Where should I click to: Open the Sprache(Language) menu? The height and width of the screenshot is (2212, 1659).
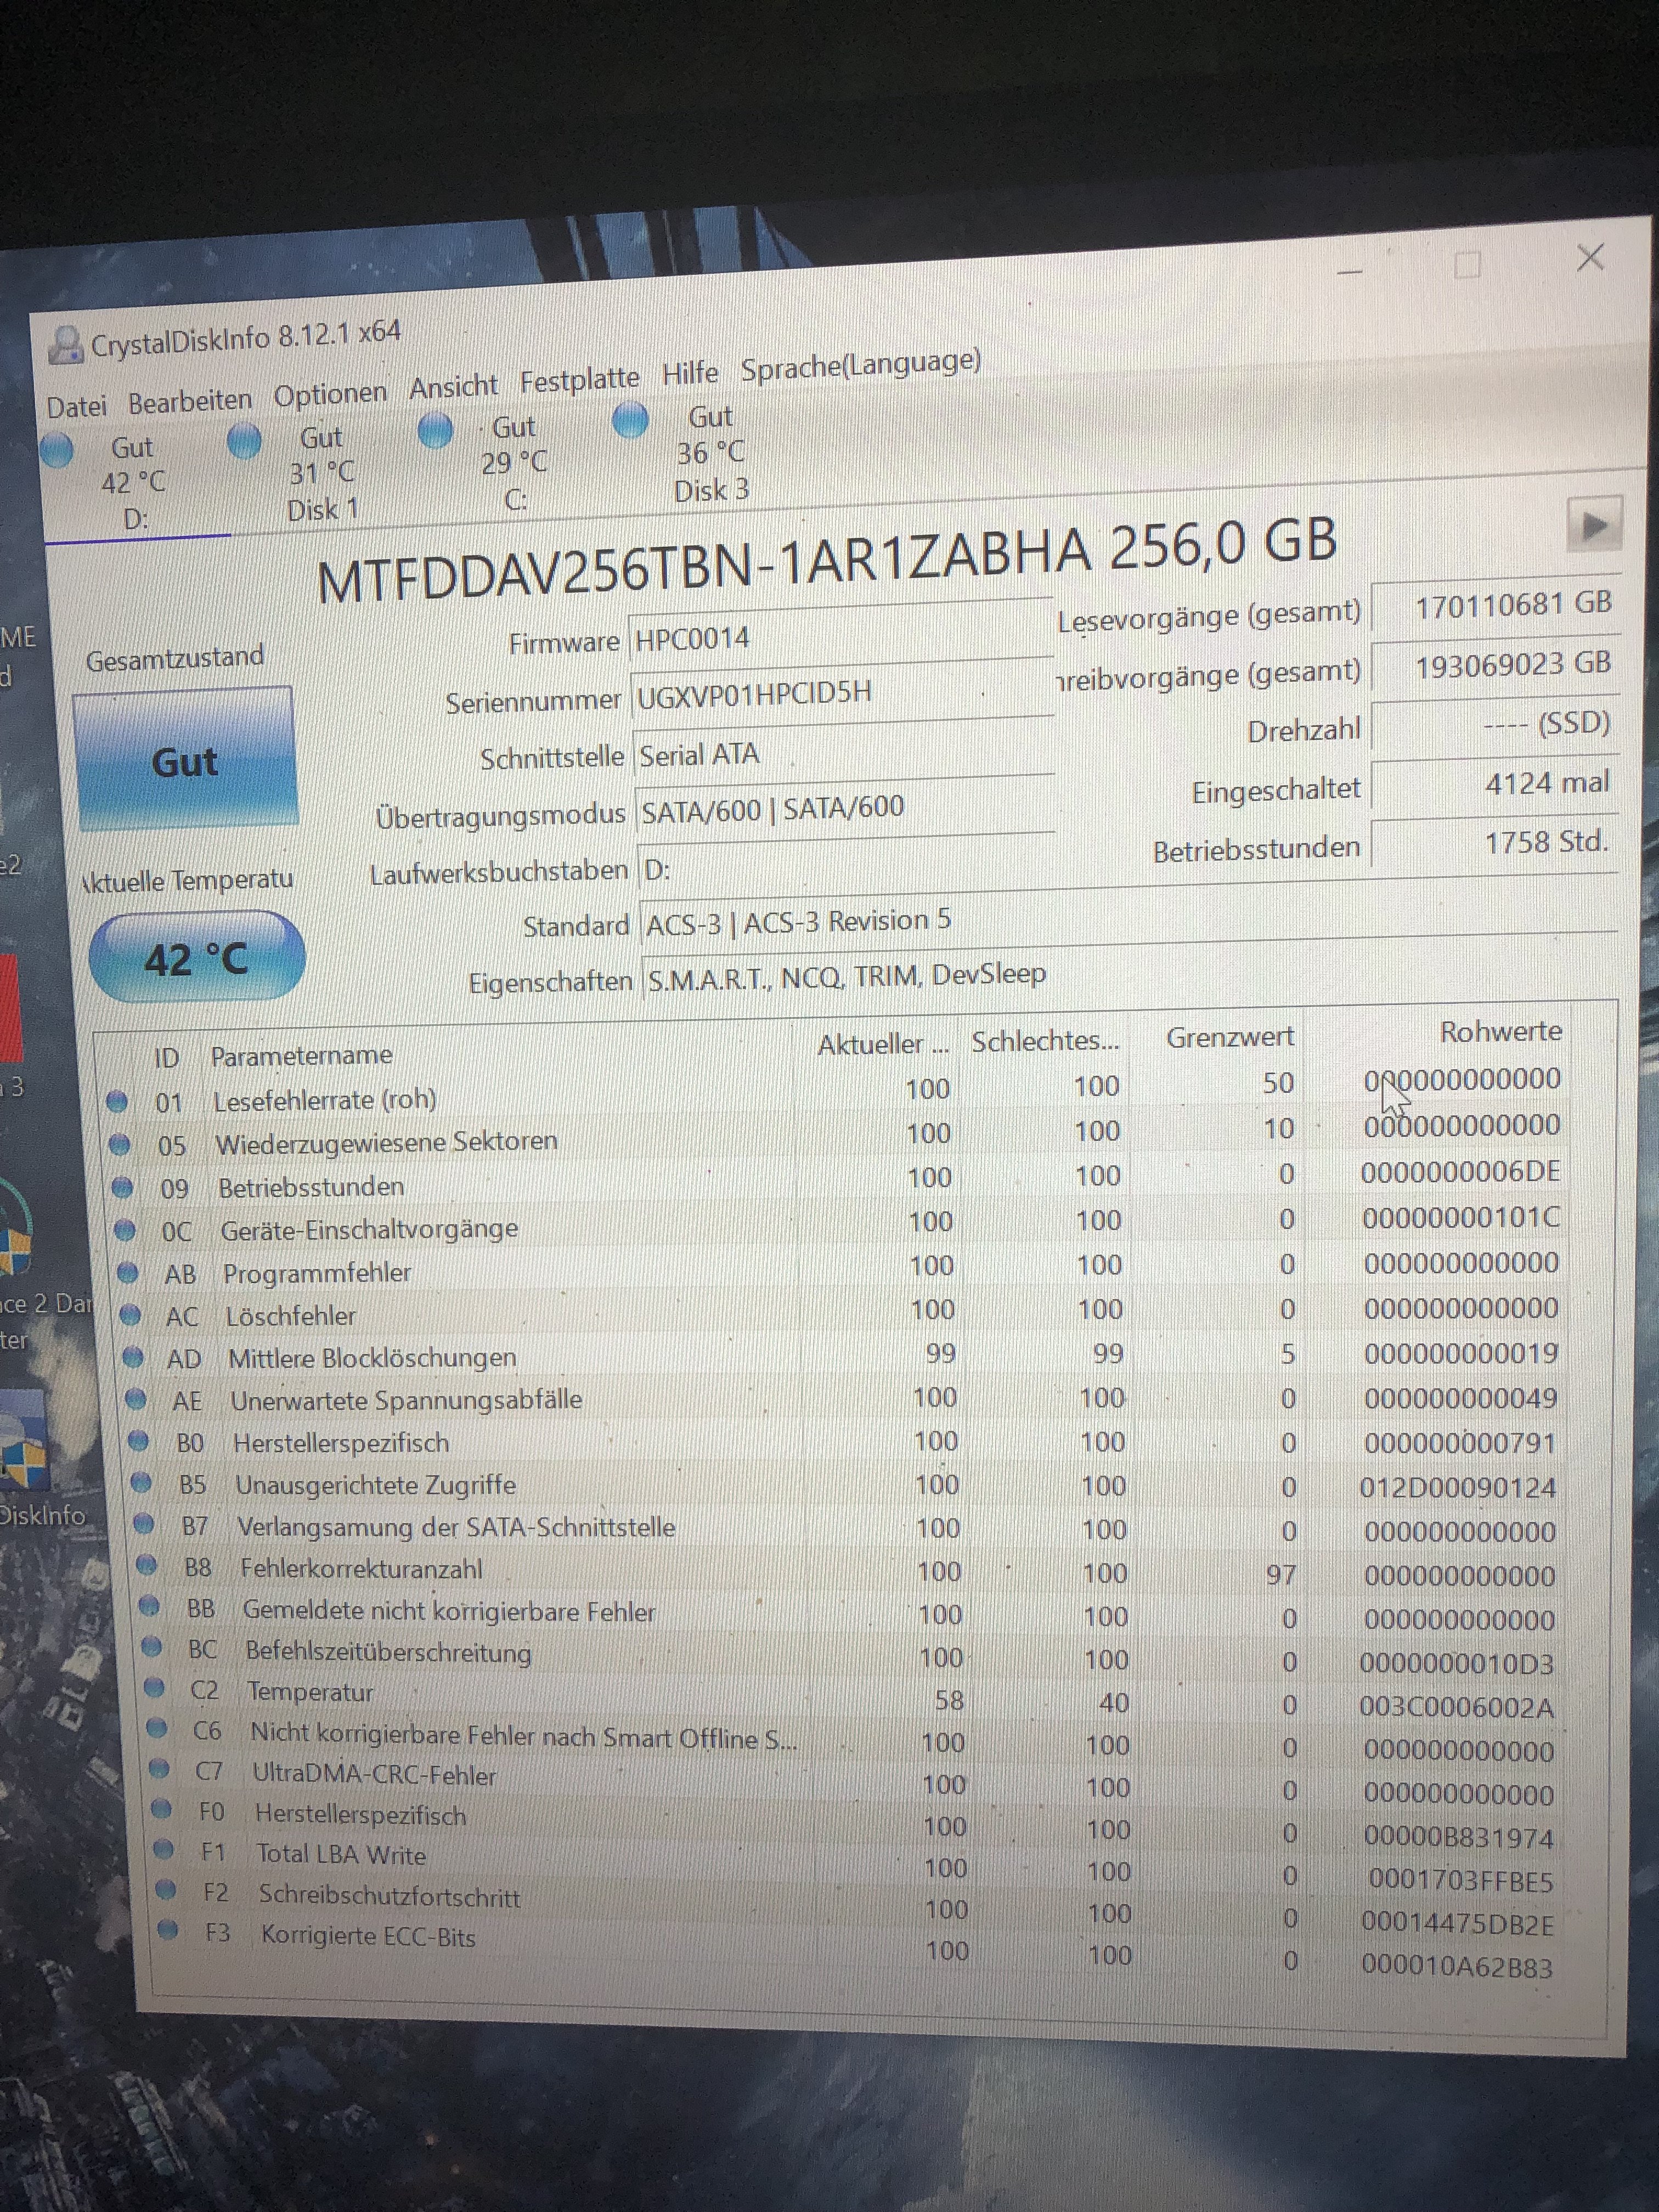tap(860, 365)
